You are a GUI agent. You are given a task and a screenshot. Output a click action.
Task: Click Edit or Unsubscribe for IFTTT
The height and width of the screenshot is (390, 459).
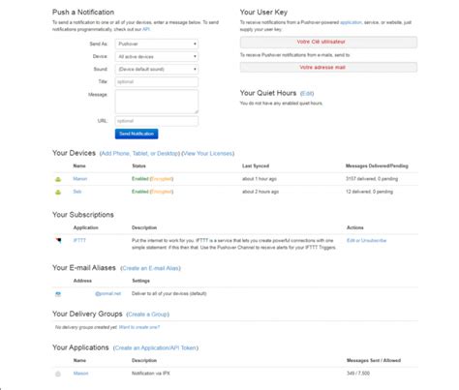coord(366,241)
